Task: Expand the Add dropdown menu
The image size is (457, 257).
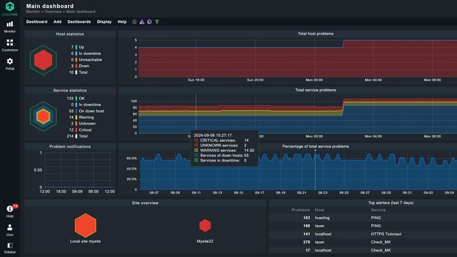Action: coord(57,22)
